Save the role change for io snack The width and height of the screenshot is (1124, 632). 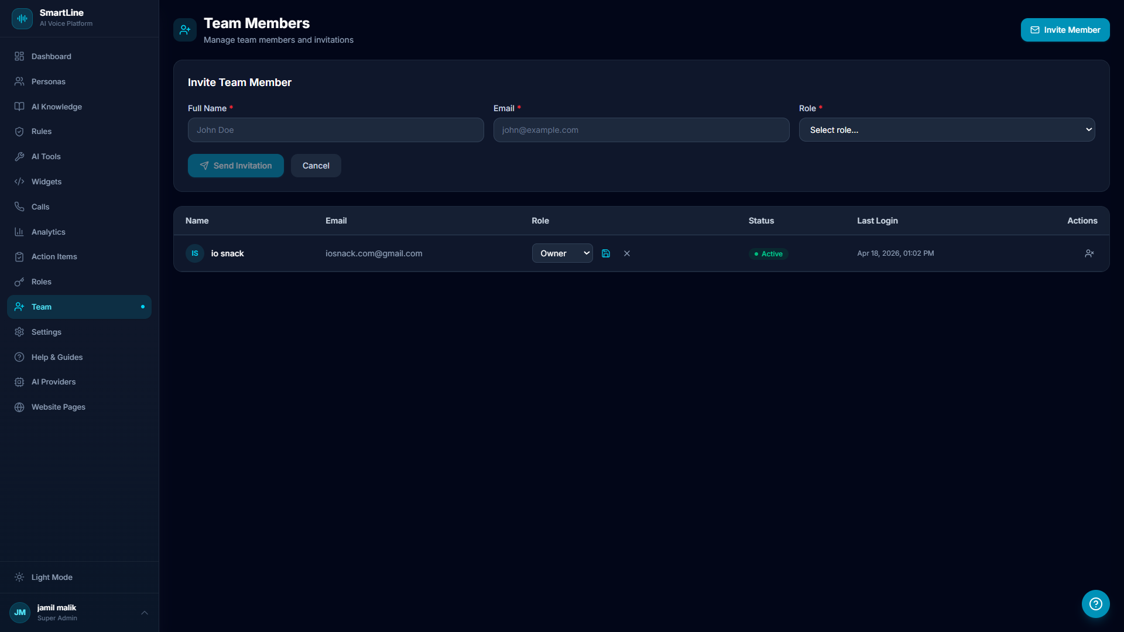606,253
